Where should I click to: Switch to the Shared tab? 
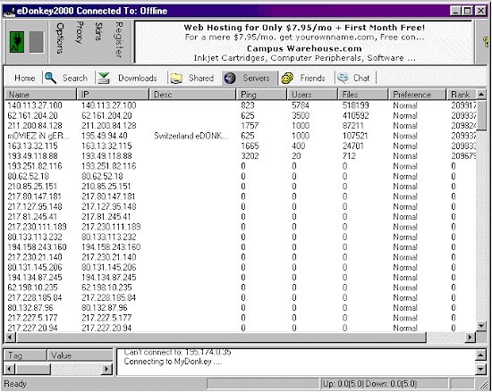pos(201,78)
